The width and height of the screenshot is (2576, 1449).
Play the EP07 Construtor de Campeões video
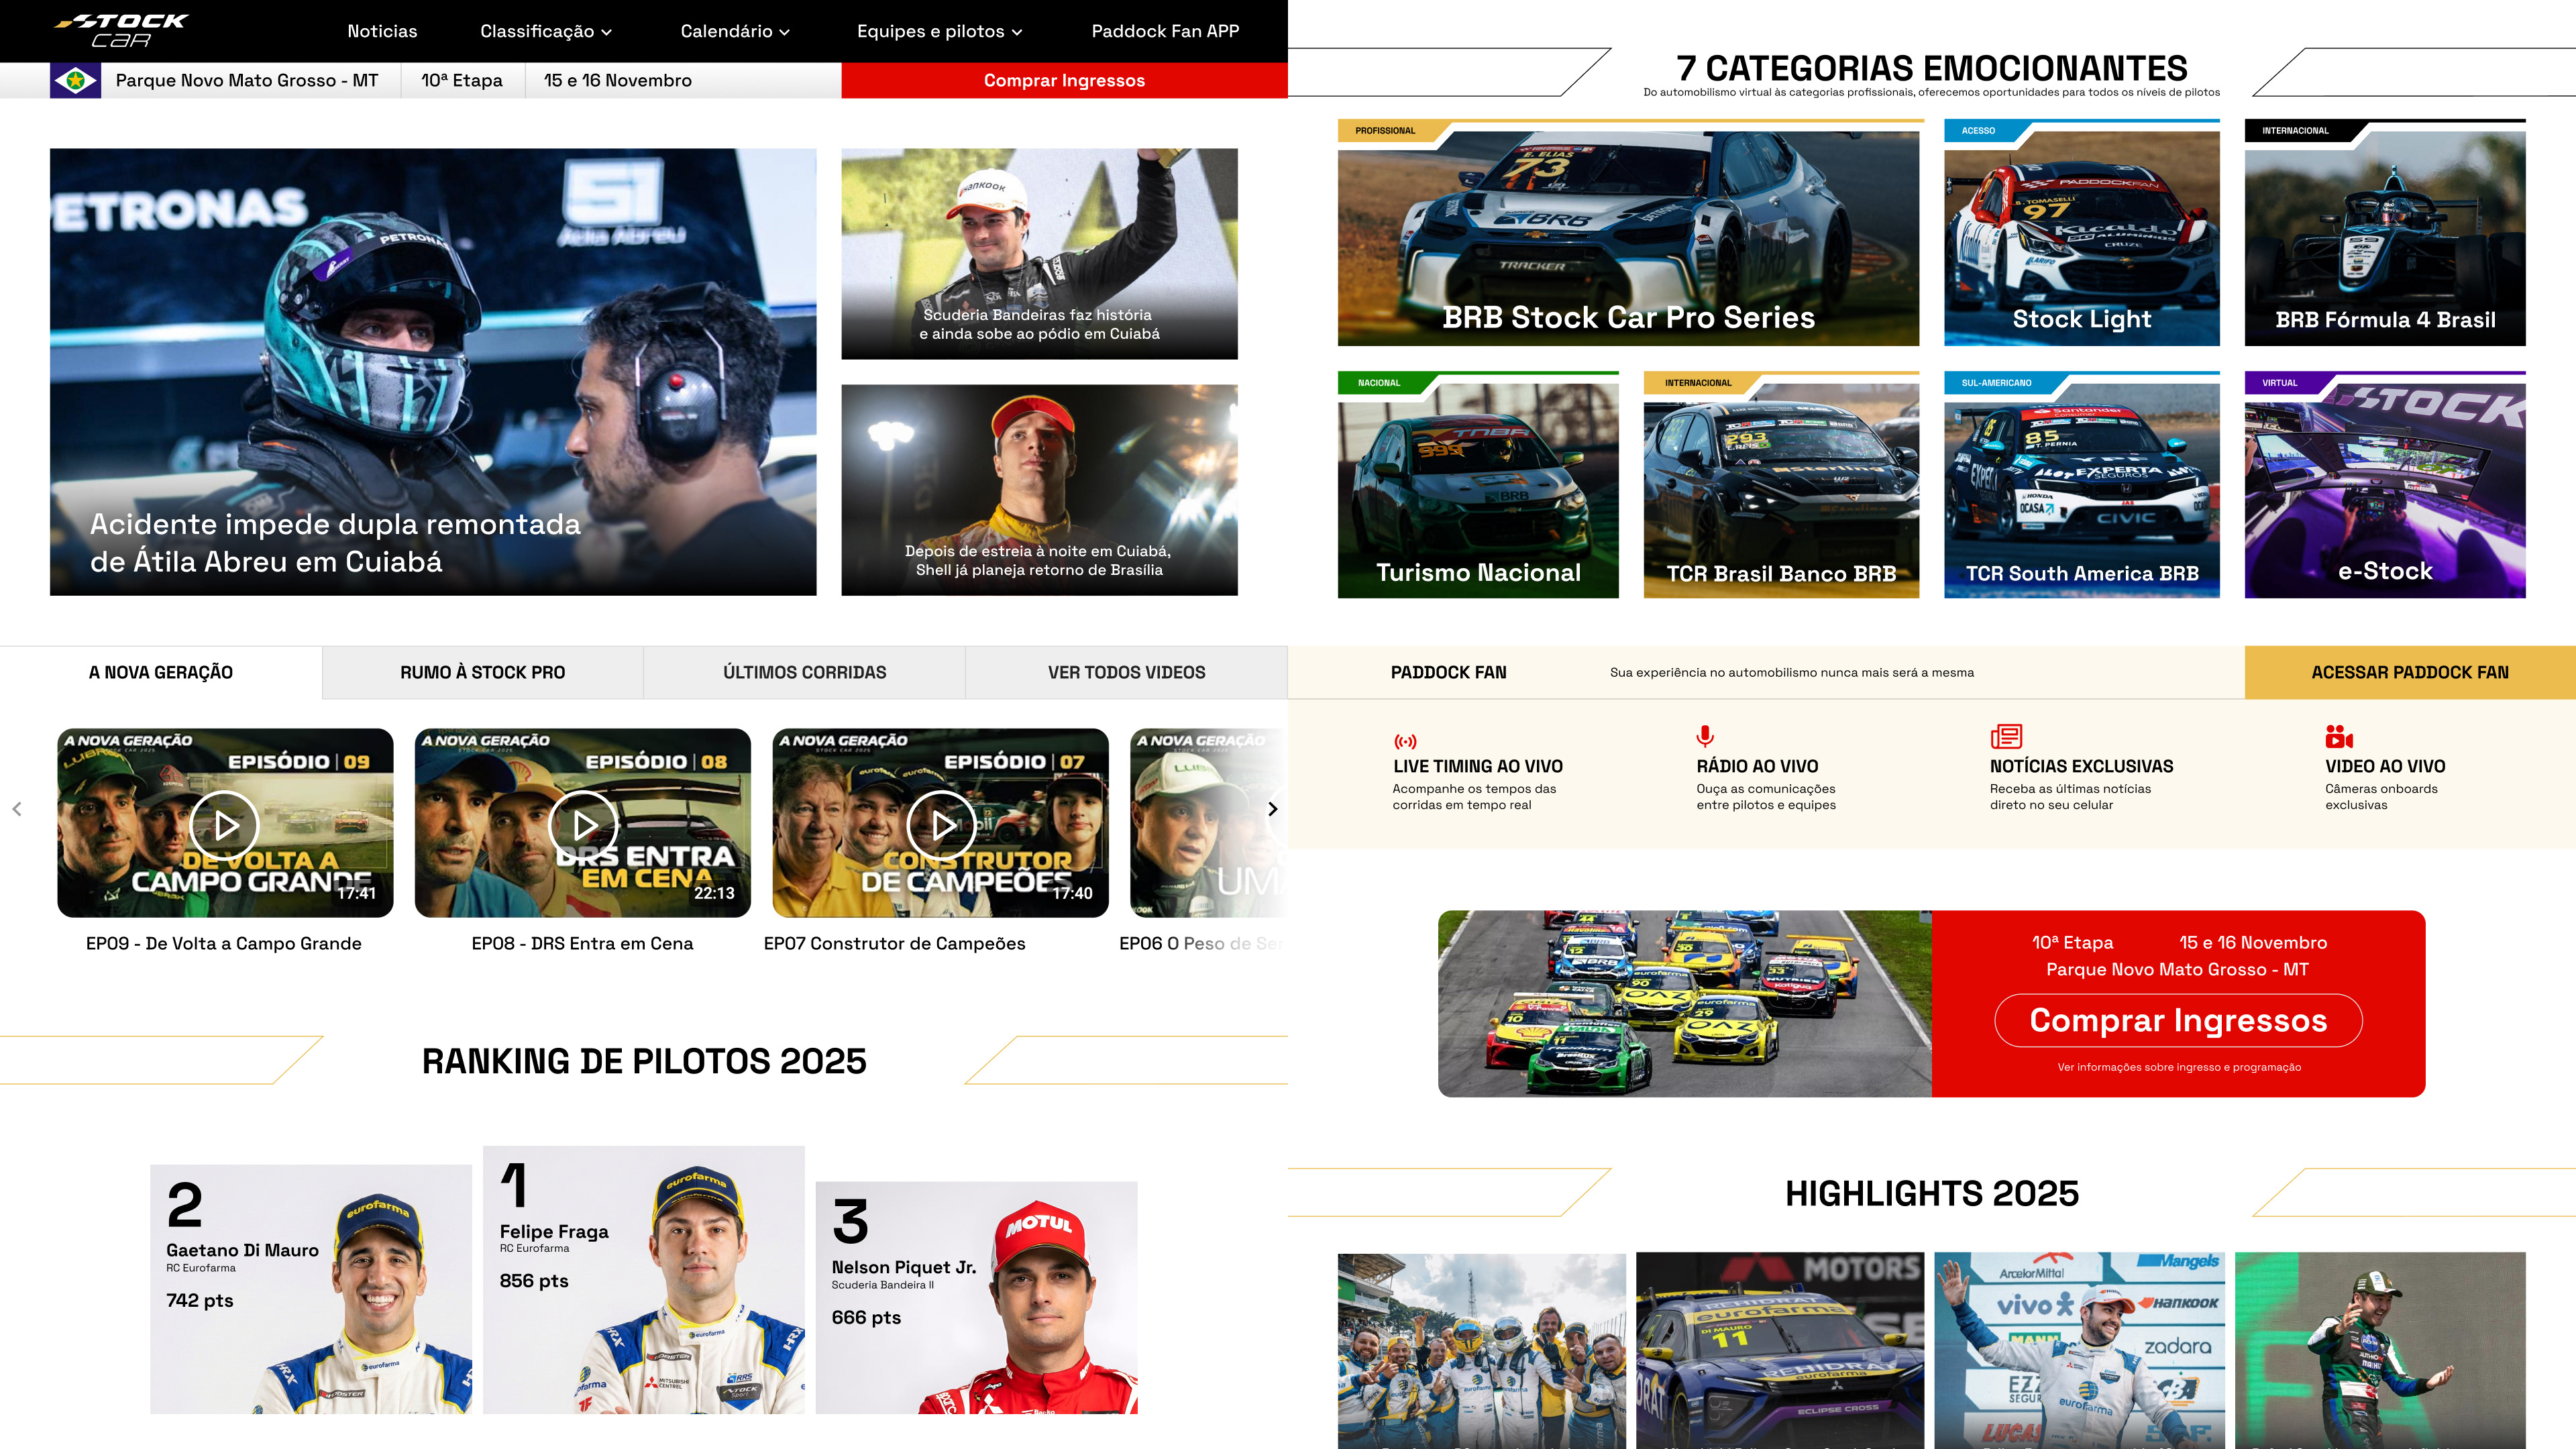pos(941,825)
